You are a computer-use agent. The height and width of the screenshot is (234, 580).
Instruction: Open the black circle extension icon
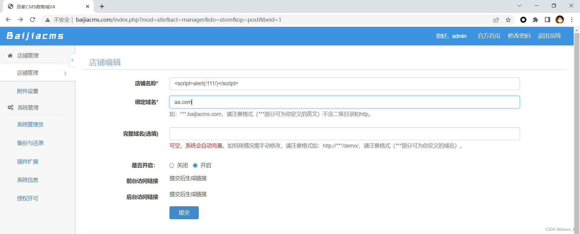pos(523,20)
